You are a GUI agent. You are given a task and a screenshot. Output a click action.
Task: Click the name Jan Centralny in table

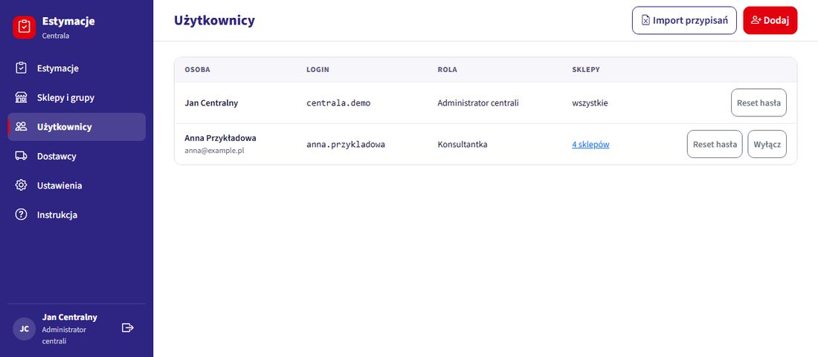tap(211, 102)
